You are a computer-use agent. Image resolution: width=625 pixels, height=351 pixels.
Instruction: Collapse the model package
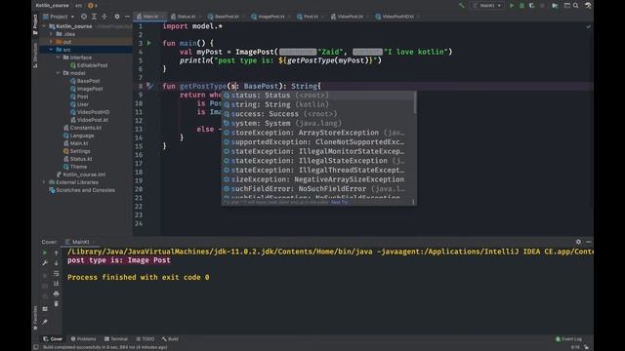click(x=59, y=73)
